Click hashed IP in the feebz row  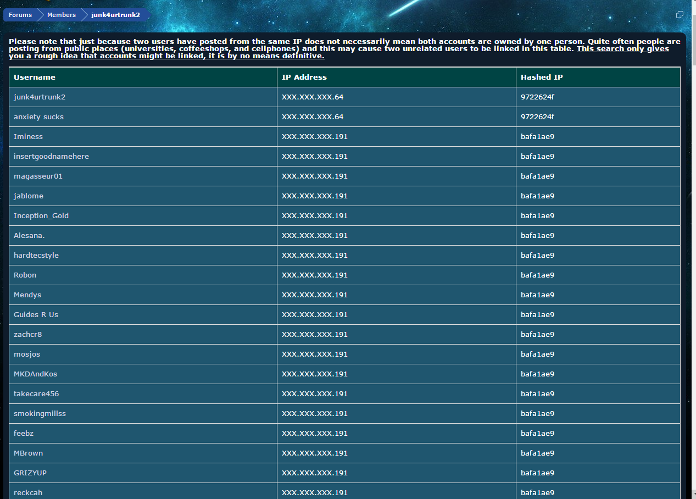[537, 434]
